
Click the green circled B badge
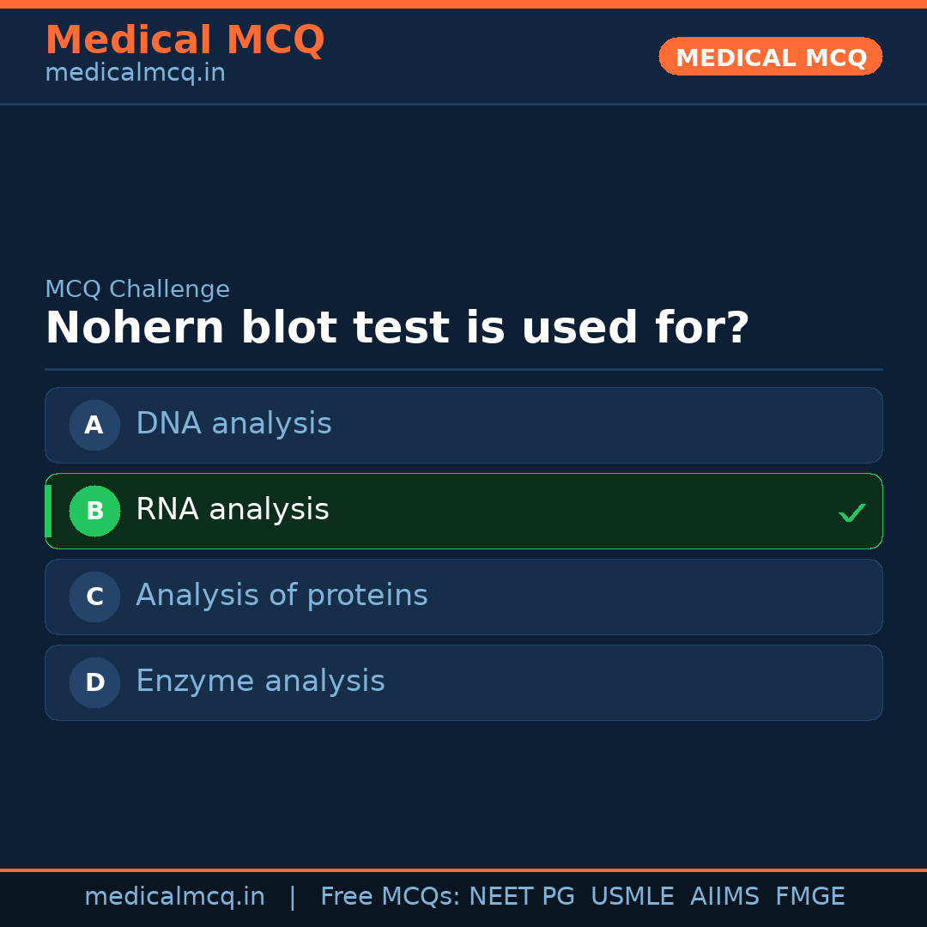(x=94, y=511)
